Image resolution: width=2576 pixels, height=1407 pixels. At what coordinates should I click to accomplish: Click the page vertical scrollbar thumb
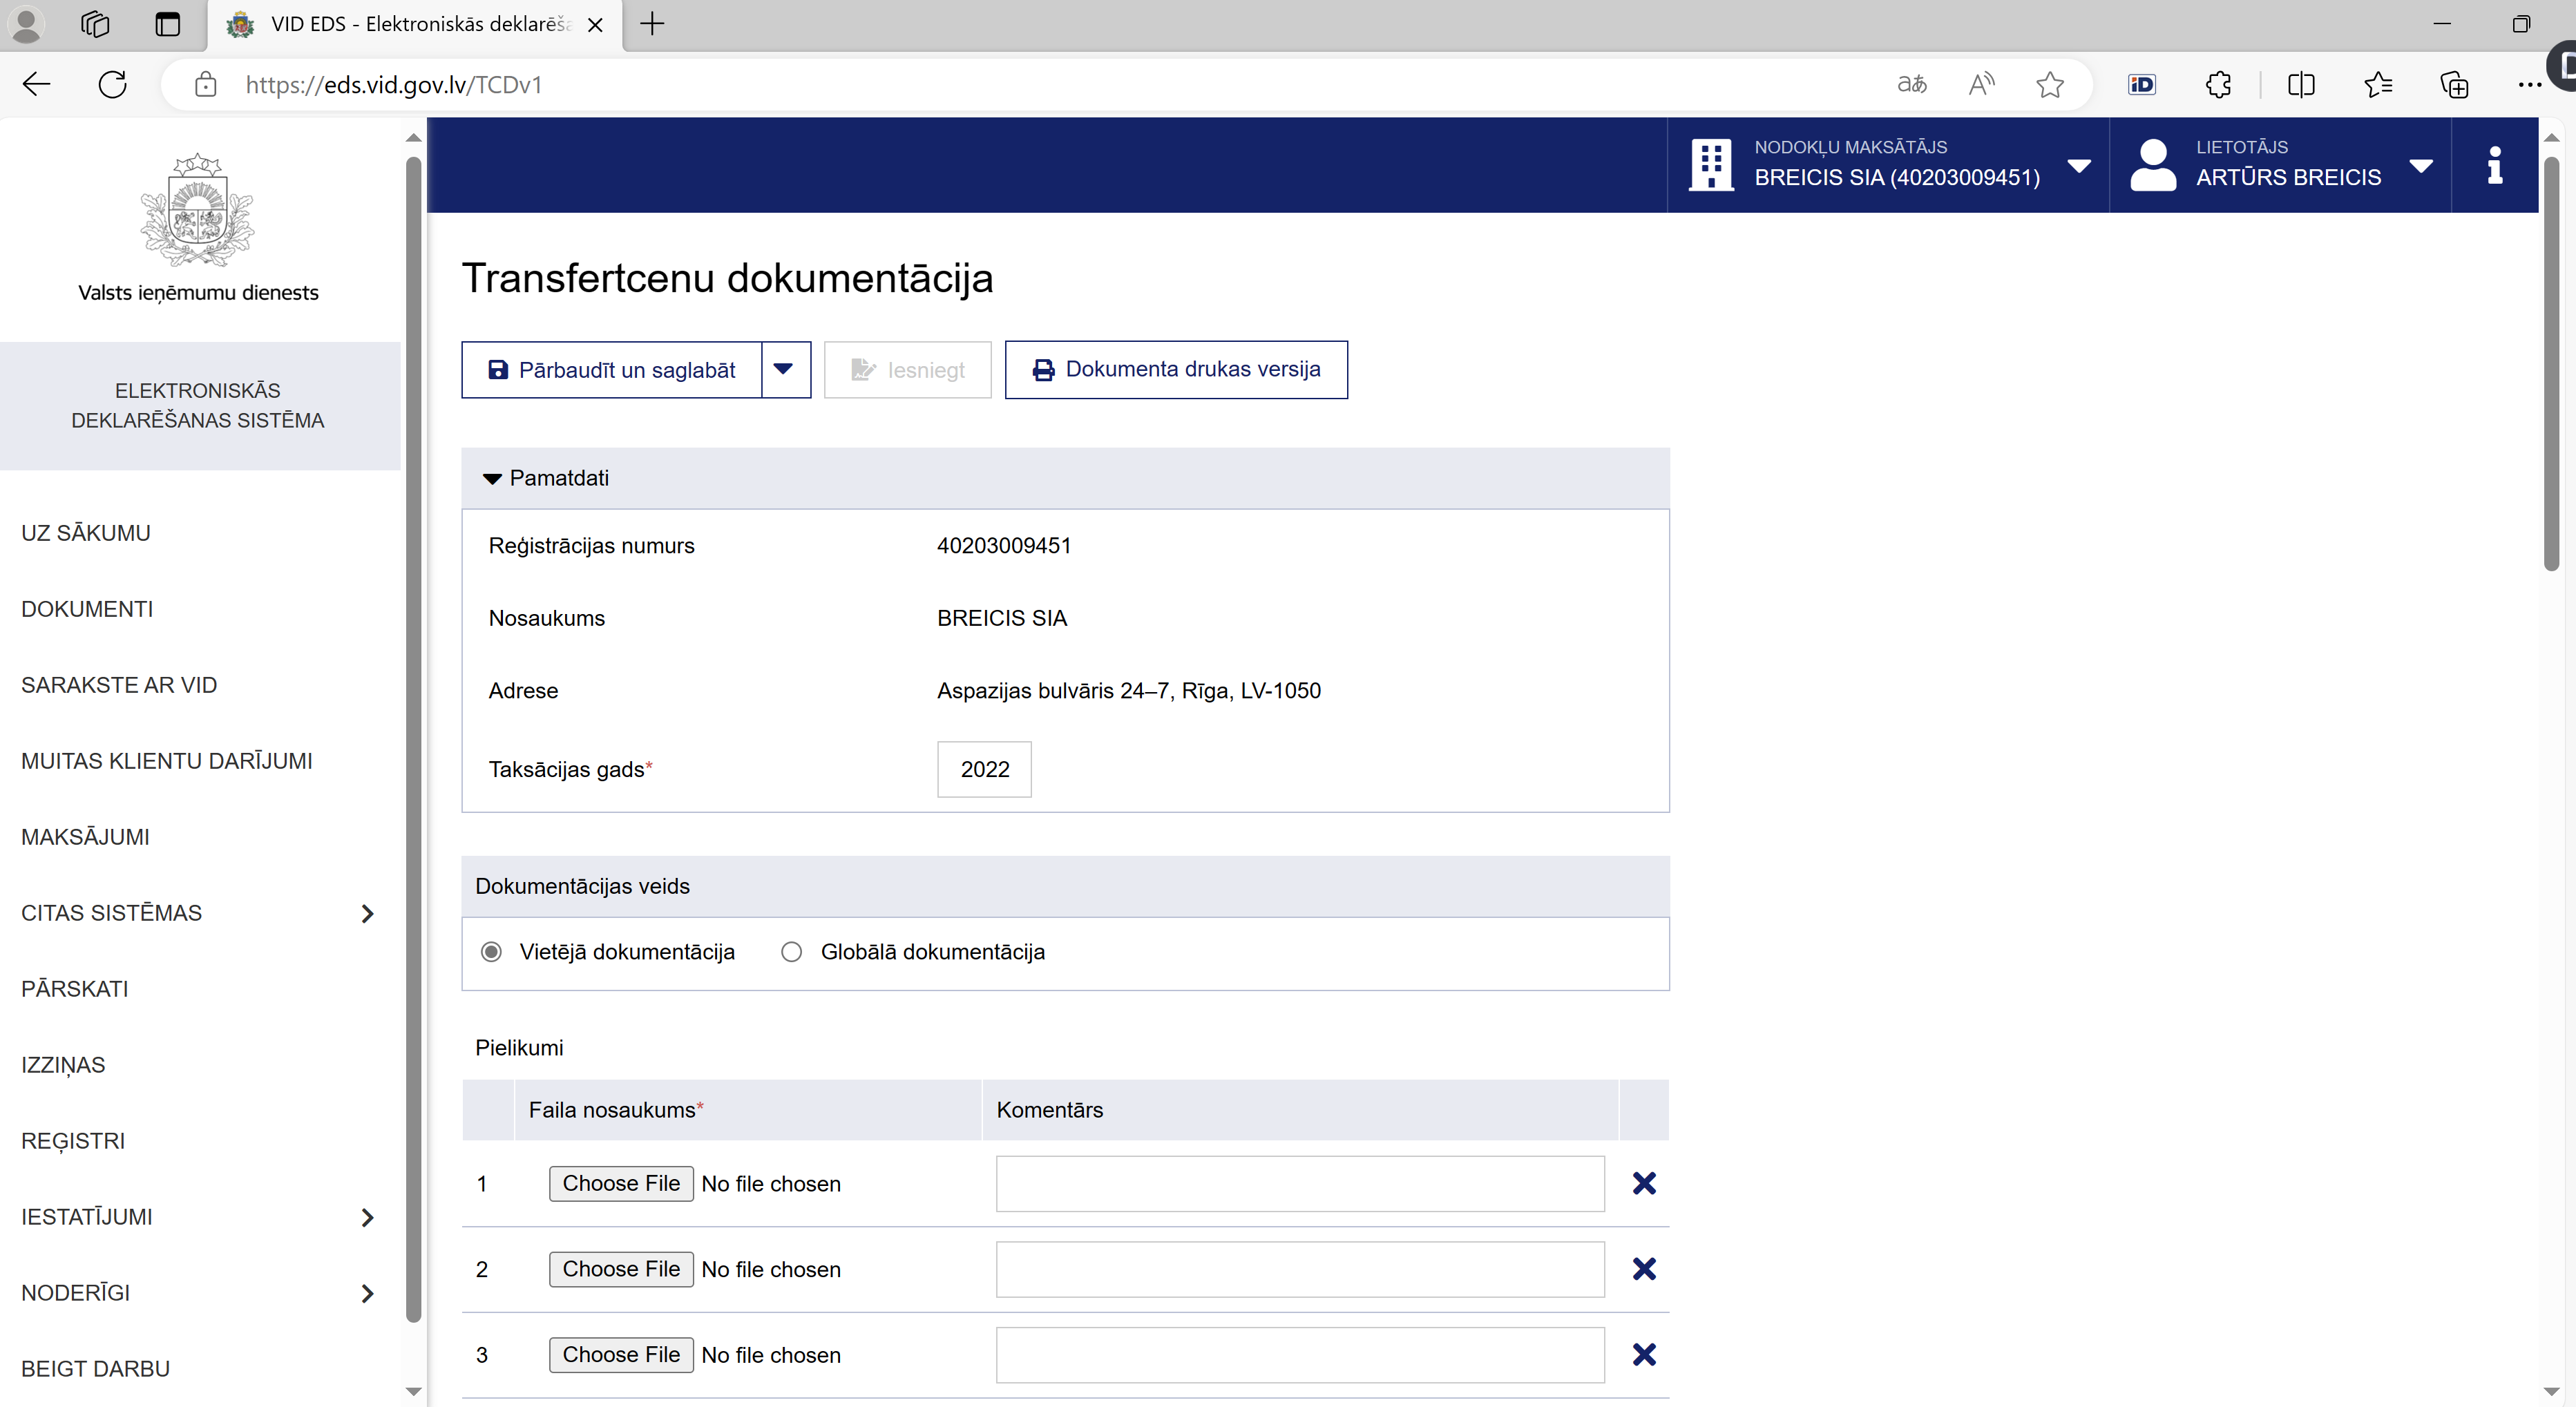coord(2551,364)
